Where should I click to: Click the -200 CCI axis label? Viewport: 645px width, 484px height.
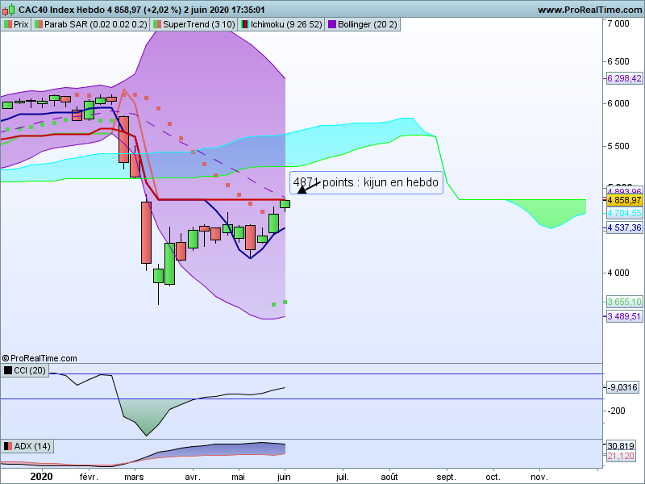[616, 411]
